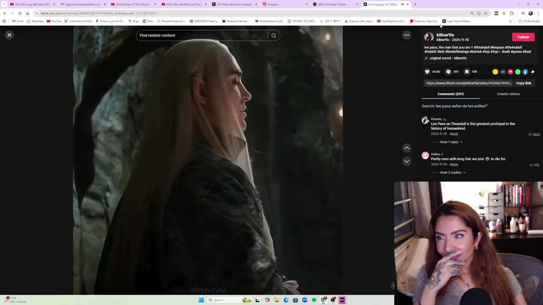The width and height of the screenshot is (543, 305).
Task: Switch to Creator videos tab
Action: [x=508, y=94]
